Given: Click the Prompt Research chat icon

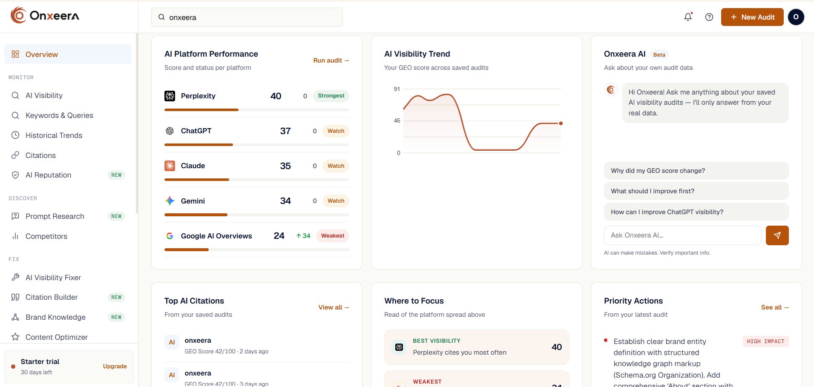Looking at the screenshot, I should tap(15, 216).
